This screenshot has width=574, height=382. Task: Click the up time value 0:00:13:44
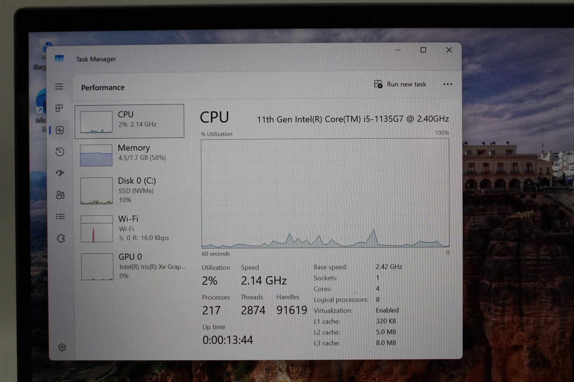(x=228, y=340)
